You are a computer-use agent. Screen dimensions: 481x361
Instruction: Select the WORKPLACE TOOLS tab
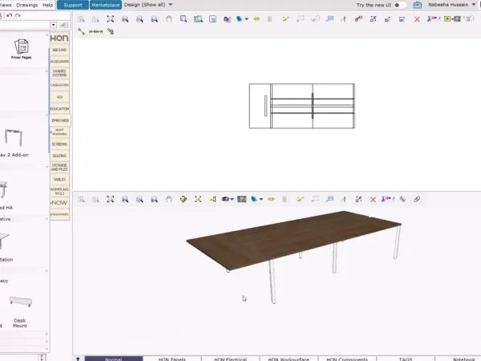(59, 191)
